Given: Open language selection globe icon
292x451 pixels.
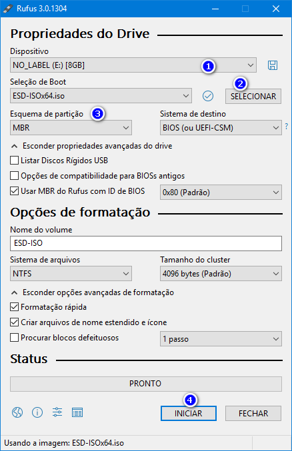Looking at the screenshot, I should tap(17, 412).
